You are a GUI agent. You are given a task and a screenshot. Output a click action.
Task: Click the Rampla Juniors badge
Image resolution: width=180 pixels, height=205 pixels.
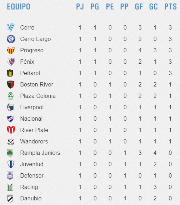(10, 153)
